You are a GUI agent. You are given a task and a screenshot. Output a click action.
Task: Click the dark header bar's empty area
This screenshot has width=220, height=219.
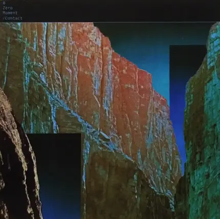click(119, 11)
